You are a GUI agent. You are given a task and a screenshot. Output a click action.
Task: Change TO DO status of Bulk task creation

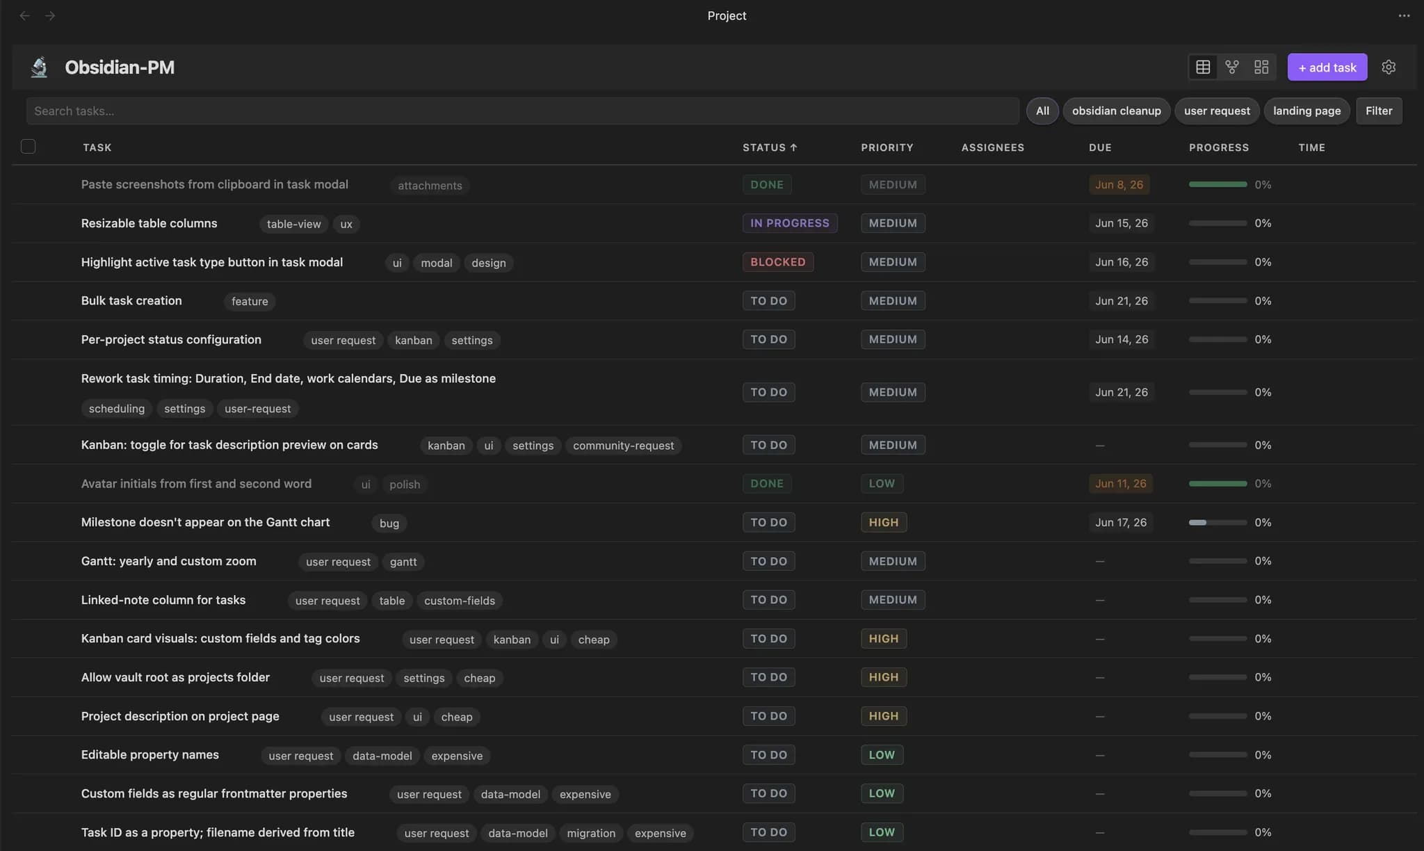(768, 300)
